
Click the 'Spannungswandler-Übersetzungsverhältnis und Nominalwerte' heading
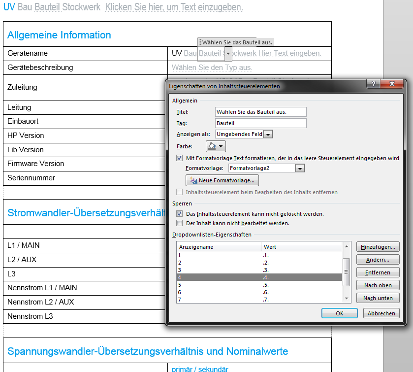click(x=148, y=351)
